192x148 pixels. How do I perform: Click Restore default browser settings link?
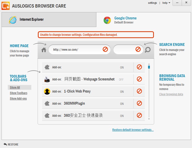pyautogui.click(x=133, y=130)
